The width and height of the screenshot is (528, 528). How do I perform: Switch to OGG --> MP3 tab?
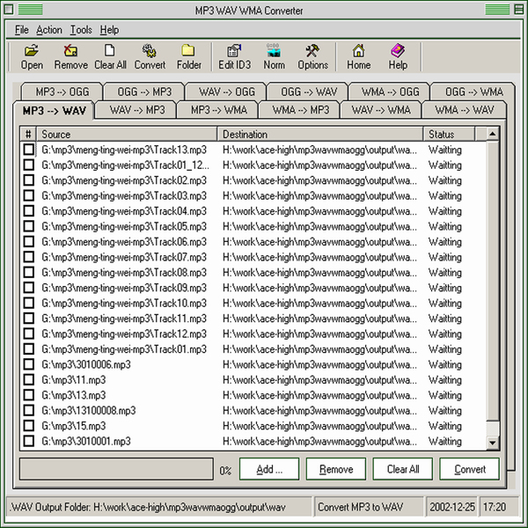[x=144, y=92]
